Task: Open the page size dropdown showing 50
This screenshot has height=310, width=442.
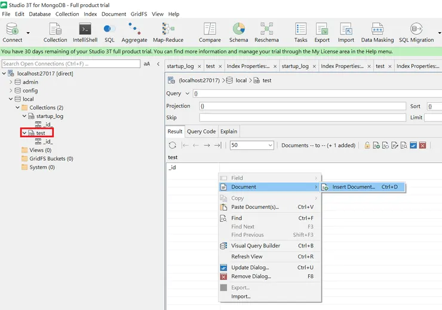Action: tap(270, 145)
